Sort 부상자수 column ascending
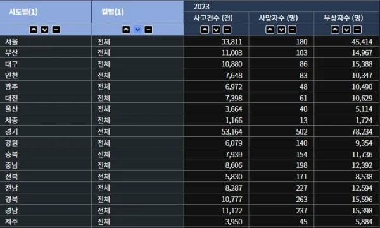Image resolution: width=380 pixels, height=228 pixels. (x=335, y=30)
